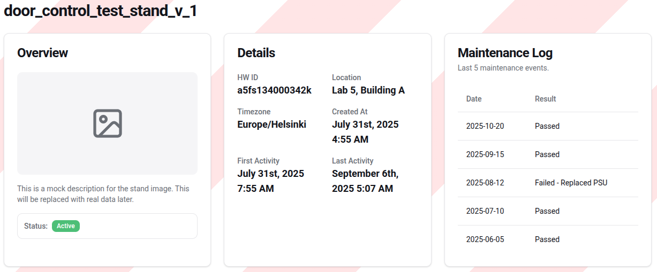Select the 2025-08-12 date cell
Screen dimensions: 657x272
pyautogui.click(x=485, y=183)
